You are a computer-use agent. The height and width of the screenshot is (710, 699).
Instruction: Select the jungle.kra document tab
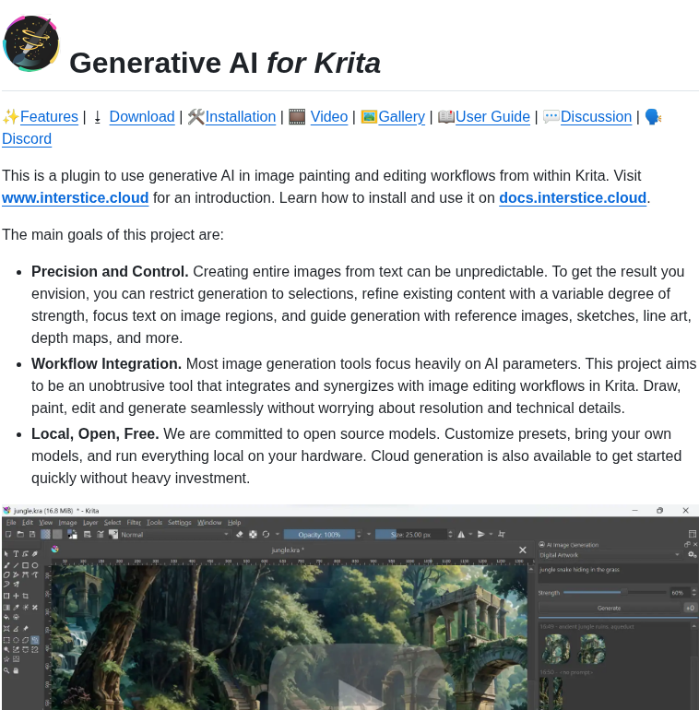(x=288, y=550)
